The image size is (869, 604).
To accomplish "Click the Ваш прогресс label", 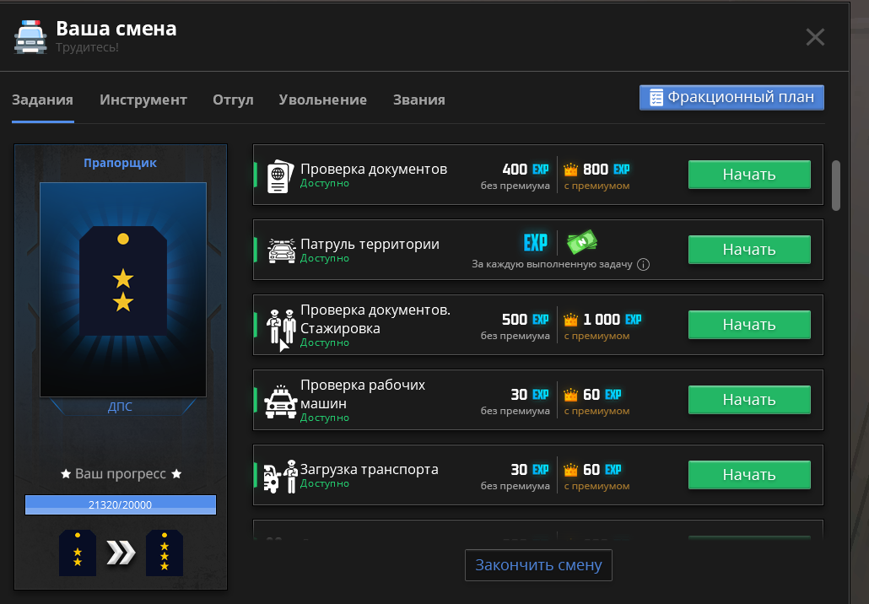I will [x=121, y=474].
